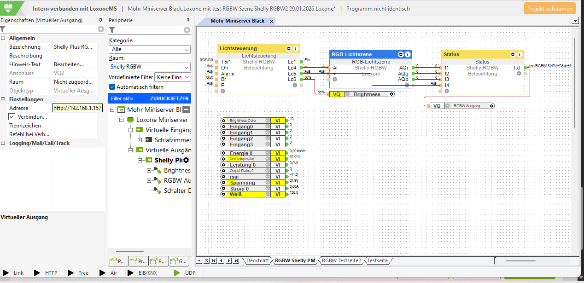This screenshot has width=584, height=283.
Task: Click gear icon of Weiß input
Action: point(224,194)
